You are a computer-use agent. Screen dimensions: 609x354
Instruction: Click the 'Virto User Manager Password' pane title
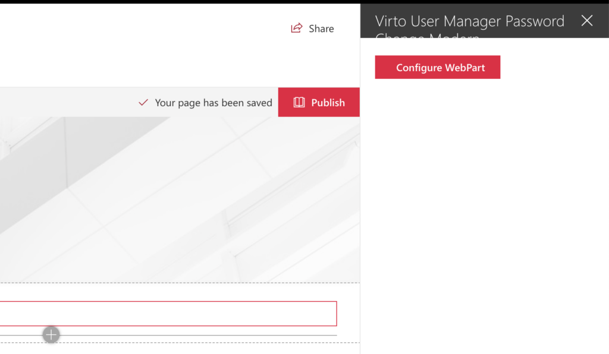[470, 21]
